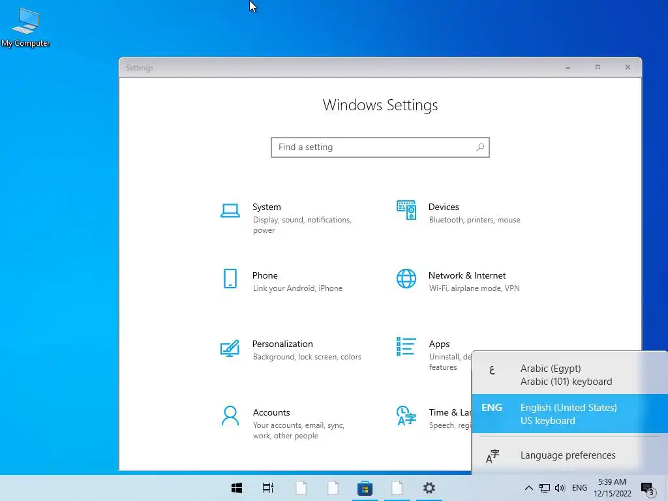Click the 'Windows Settings' heading

point(380,105)
